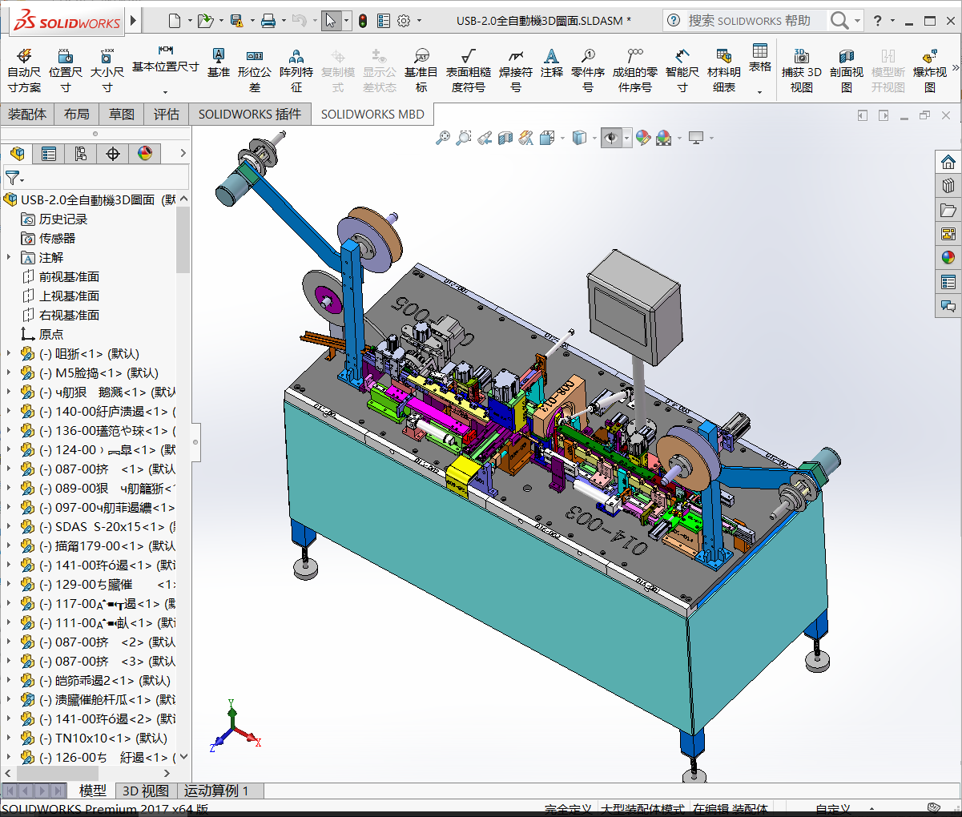The image size is (962, 817).
Task: Expand the 注解 (Annotations) tree folder
Action: tap(9, 258)
